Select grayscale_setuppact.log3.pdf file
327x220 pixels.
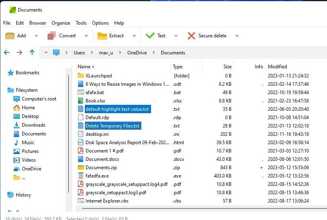(116, 193)
